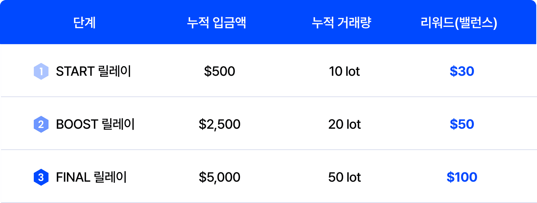Click the number 2 hexagon badge

click(41, 124)
